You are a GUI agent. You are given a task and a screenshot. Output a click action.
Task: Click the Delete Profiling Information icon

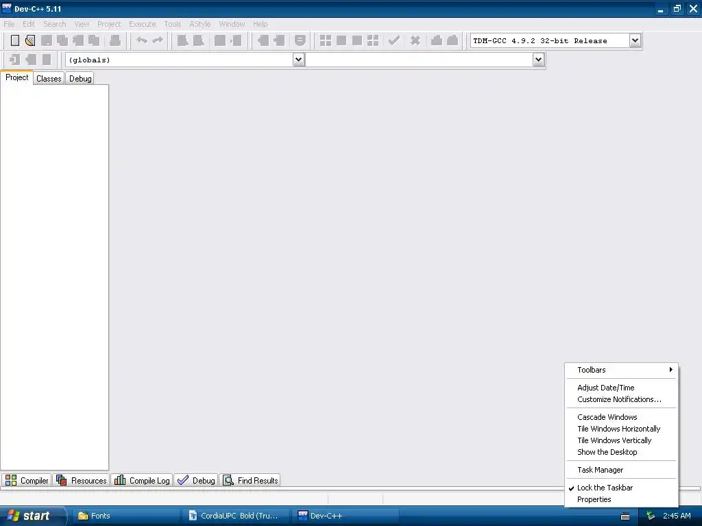click(x=452, y=40)
